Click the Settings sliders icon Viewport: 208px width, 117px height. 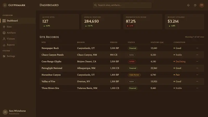point(4,56)
